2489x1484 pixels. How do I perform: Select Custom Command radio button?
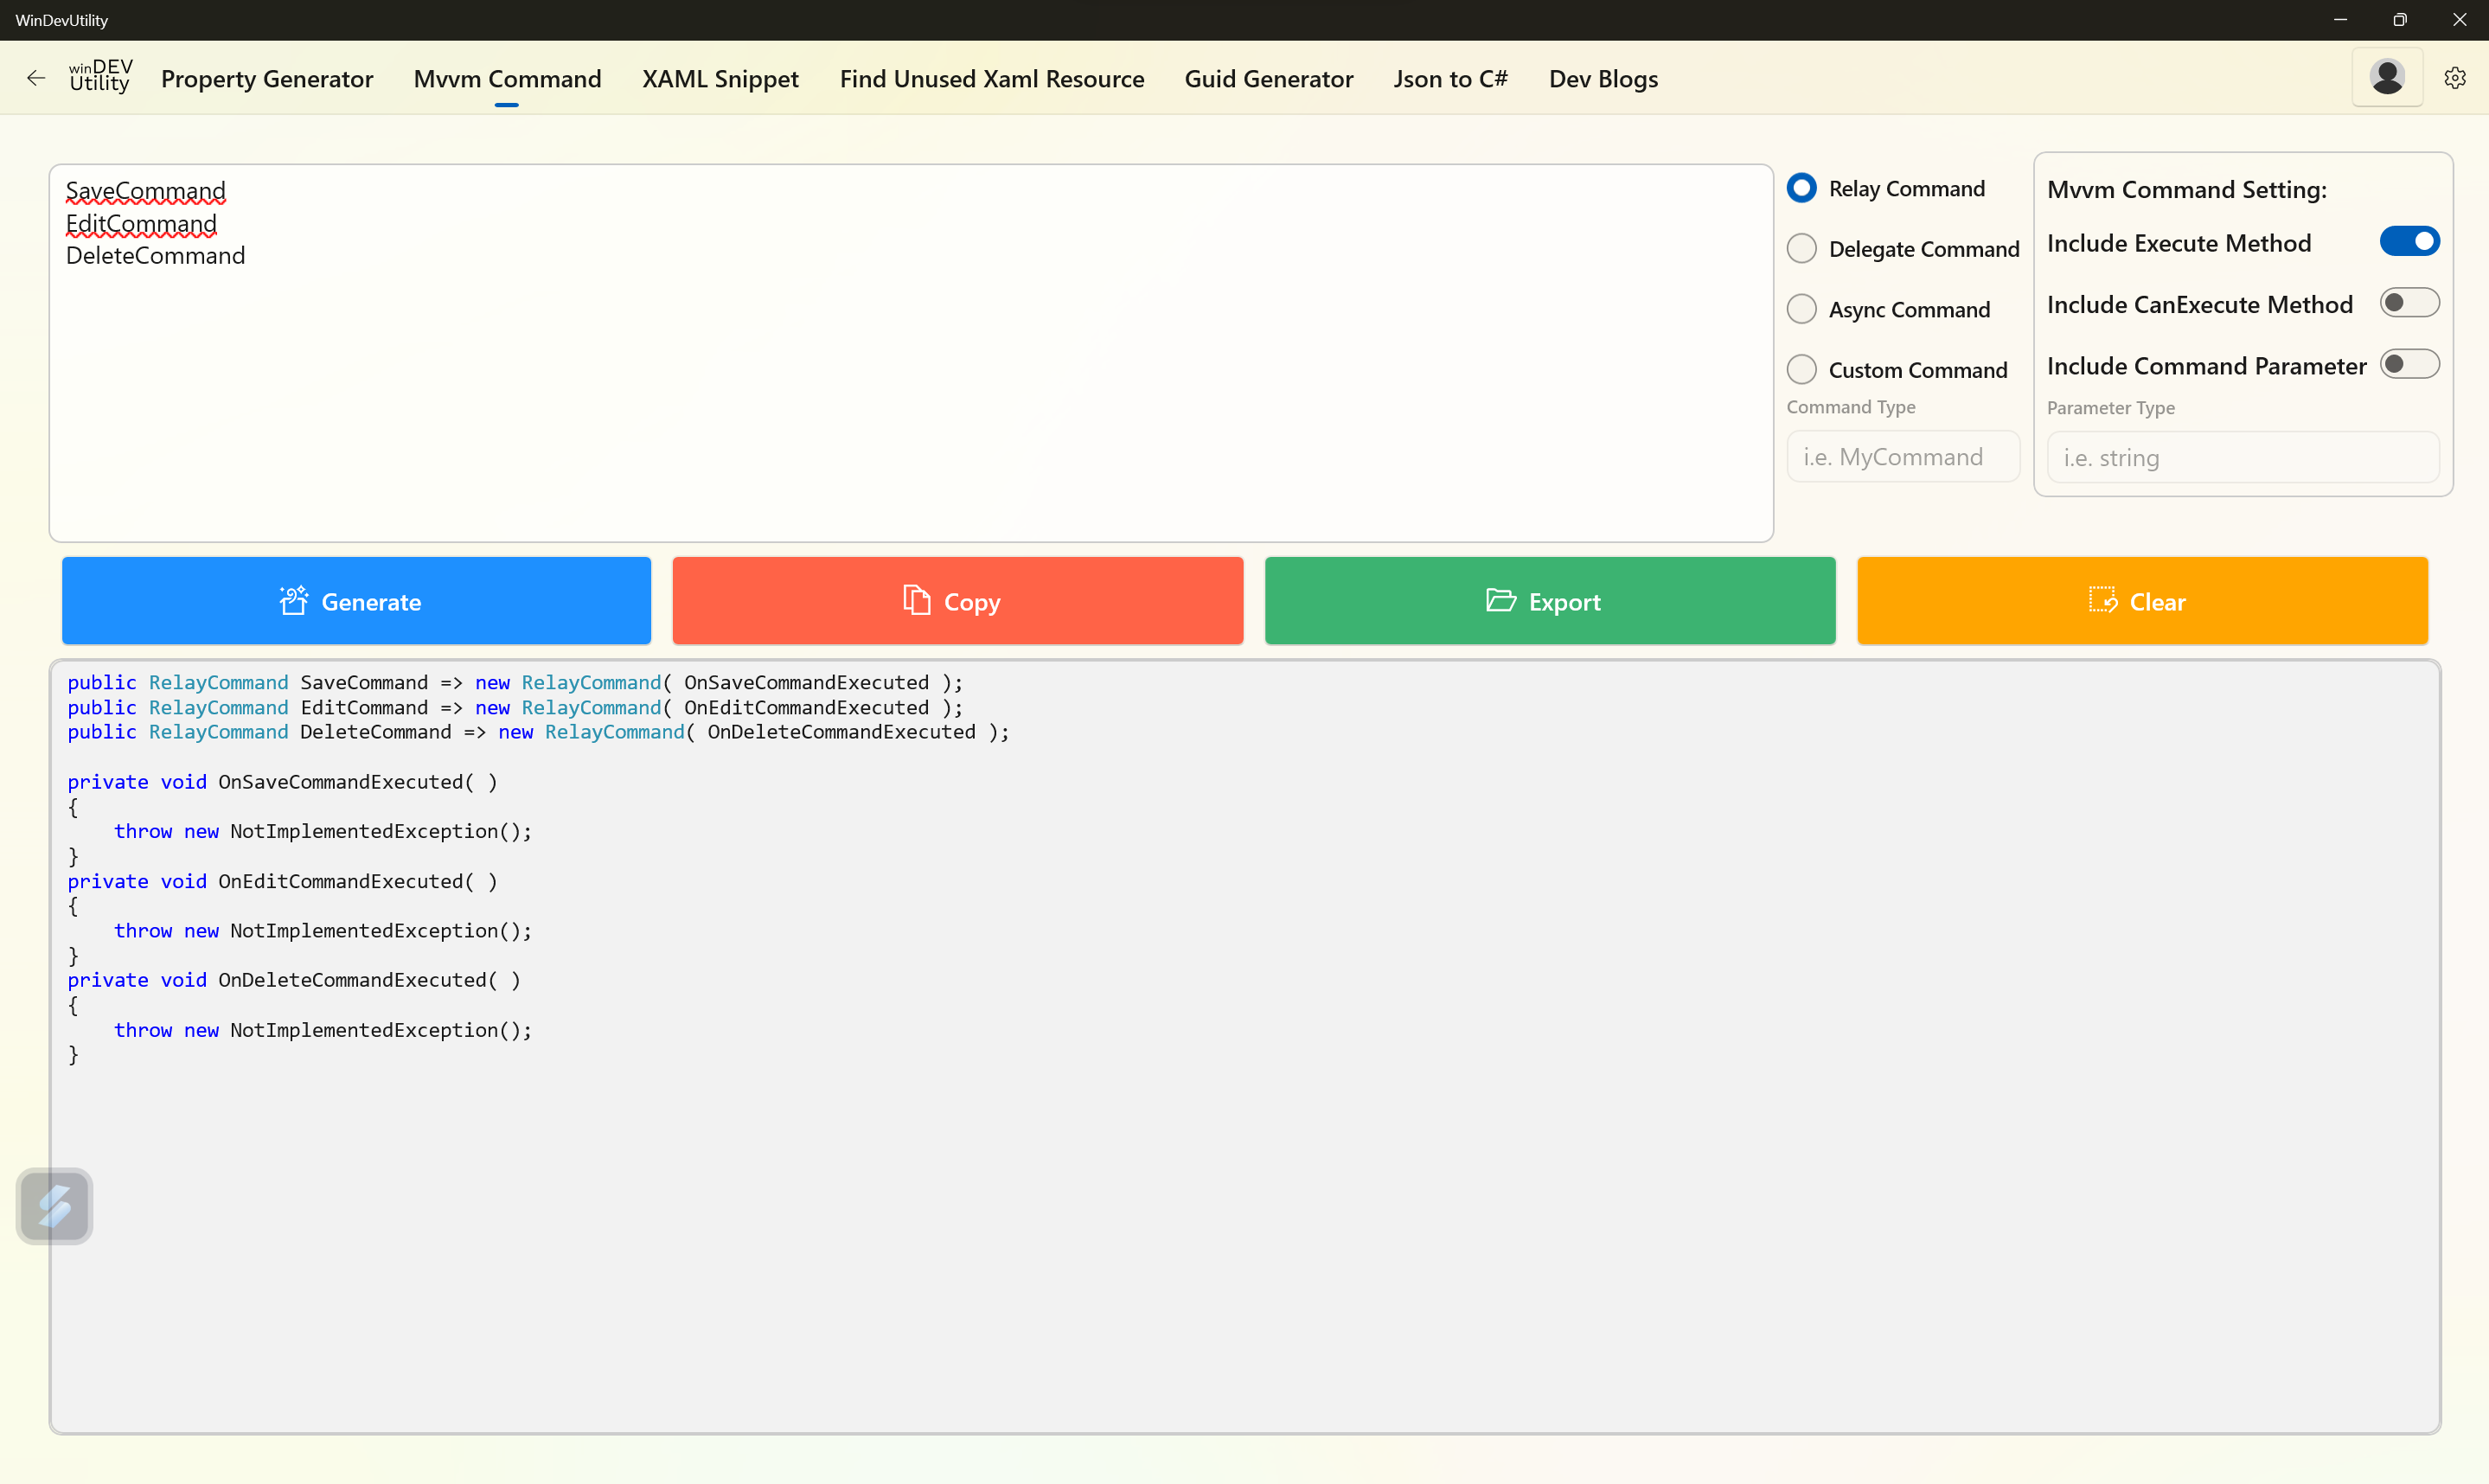[x=1802, y=370]
